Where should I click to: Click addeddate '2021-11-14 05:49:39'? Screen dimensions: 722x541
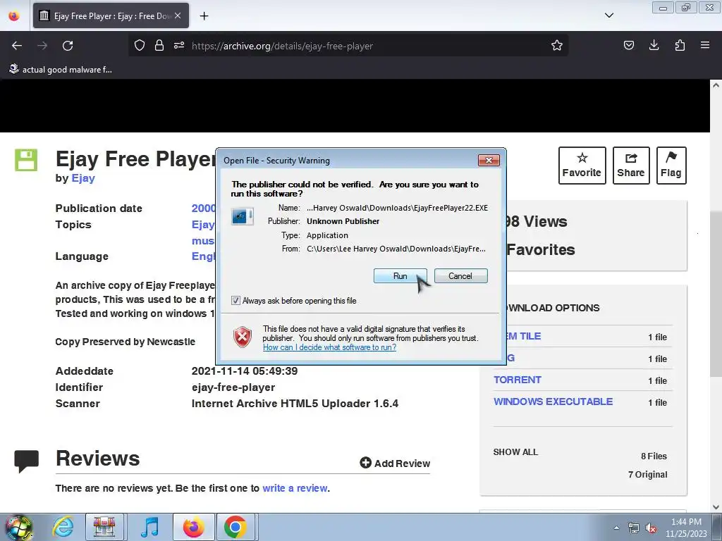pyautogui.click(x=245, y=371)
